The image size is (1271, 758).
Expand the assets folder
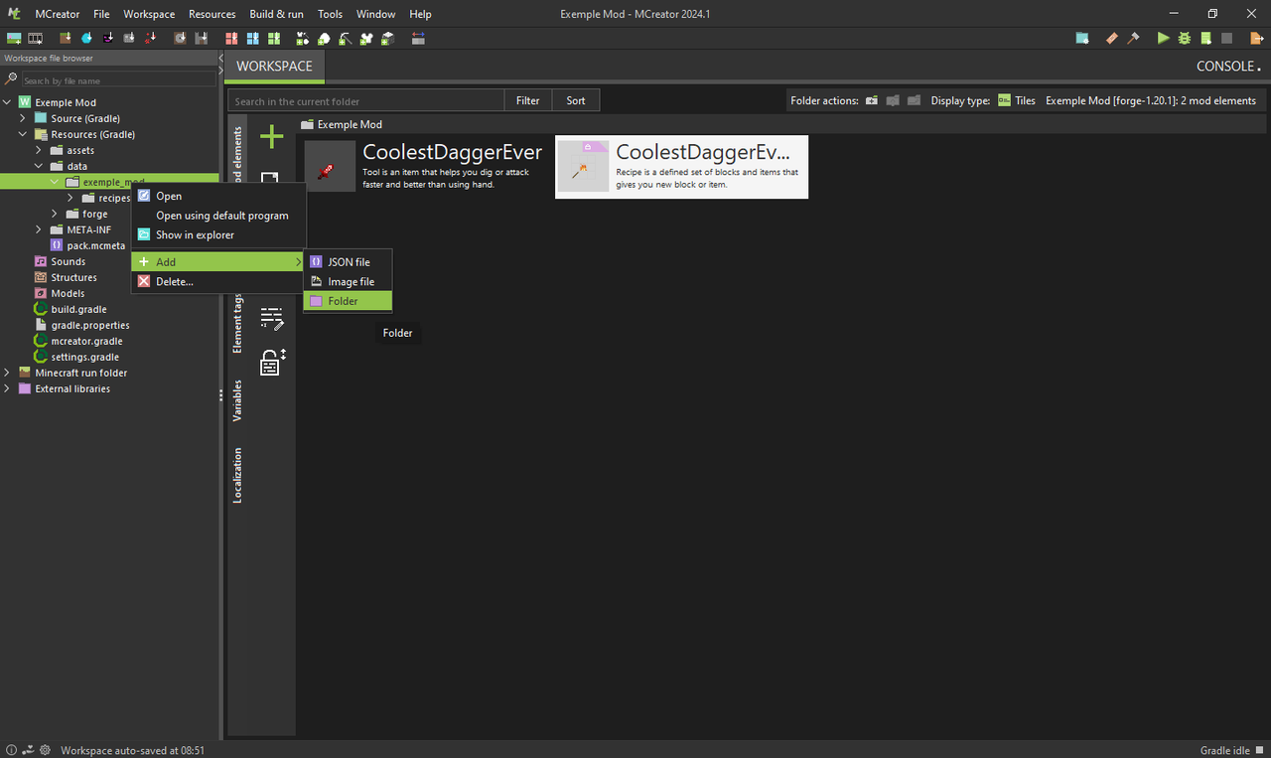39,150
